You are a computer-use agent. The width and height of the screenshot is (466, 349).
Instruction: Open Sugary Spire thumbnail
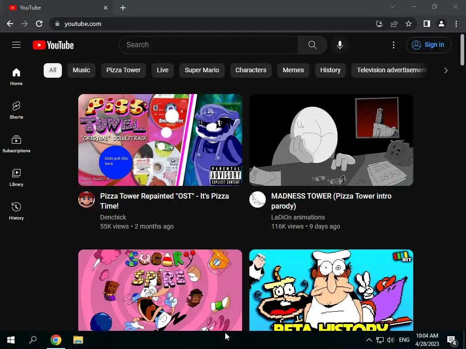pyautogui.click(x=160, y=290)
